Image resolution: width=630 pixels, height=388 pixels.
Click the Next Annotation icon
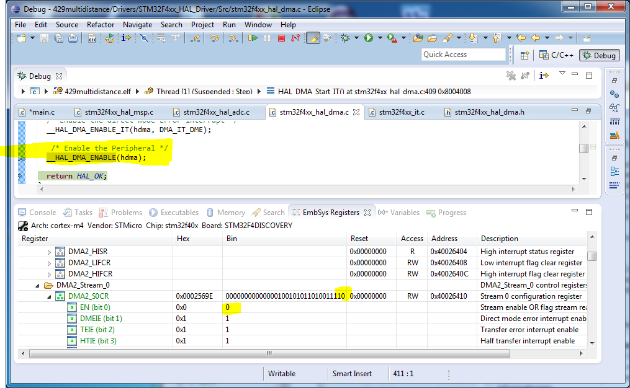[474, 38]
